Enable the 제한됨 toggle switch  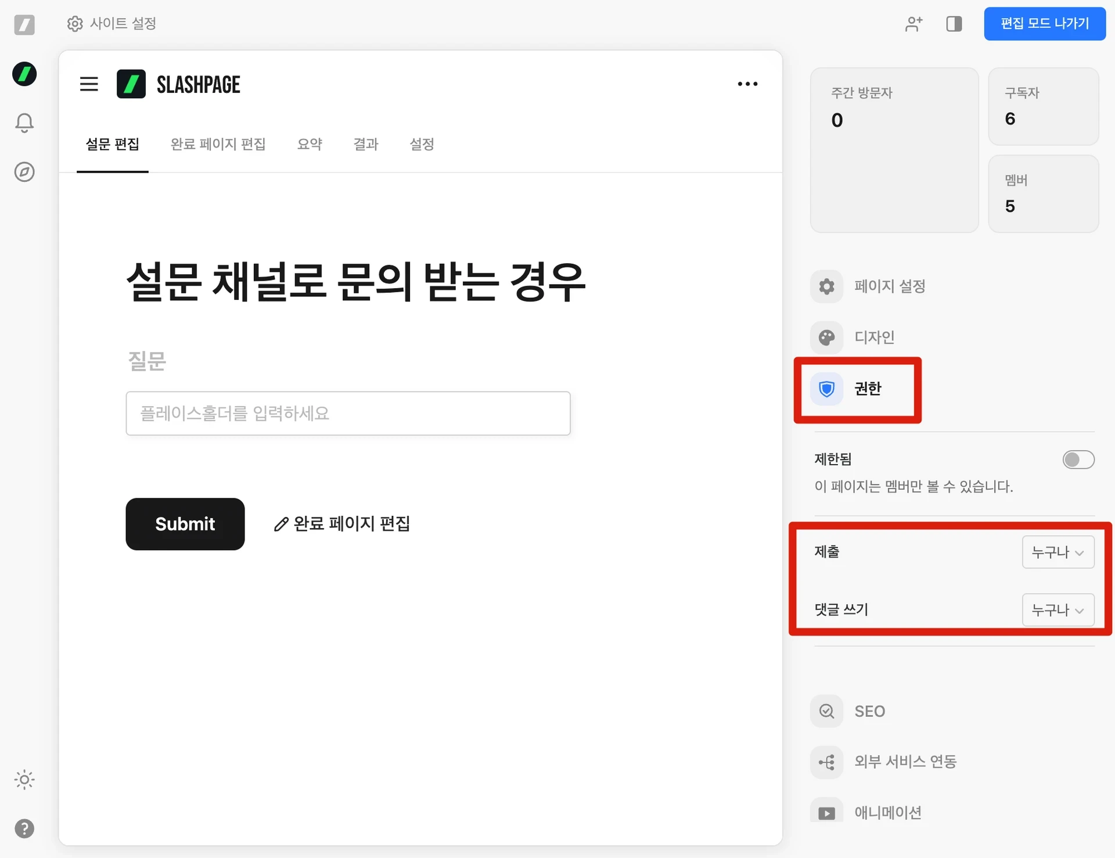click(1078, 459)
